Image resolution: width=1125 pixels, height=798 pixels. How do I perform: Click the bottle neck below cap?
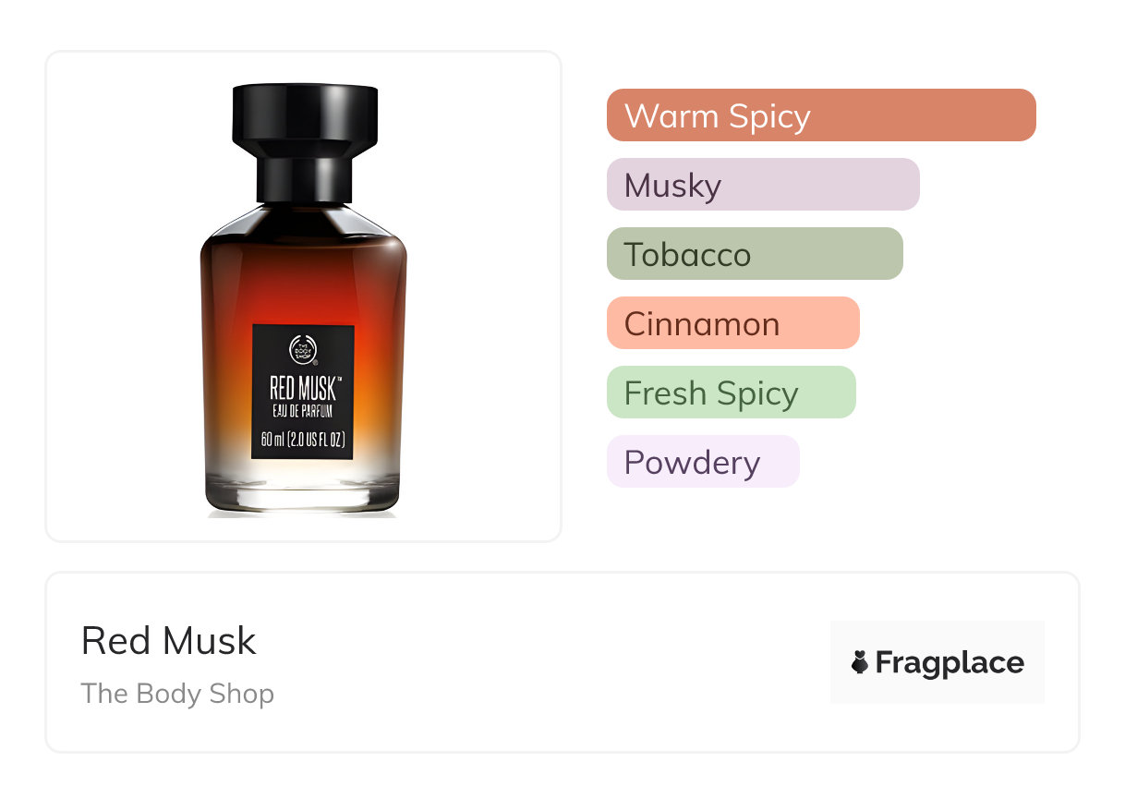click(304, 181)
